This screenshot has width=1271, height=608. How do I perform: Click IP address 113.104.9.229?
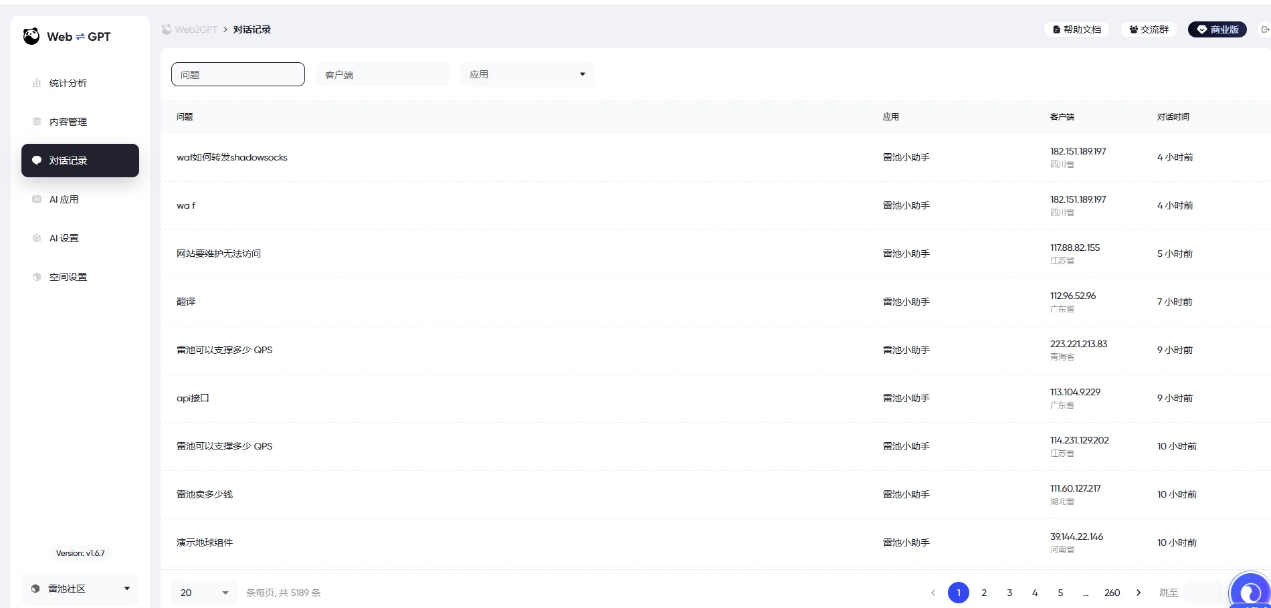[x=1075, y=392]
